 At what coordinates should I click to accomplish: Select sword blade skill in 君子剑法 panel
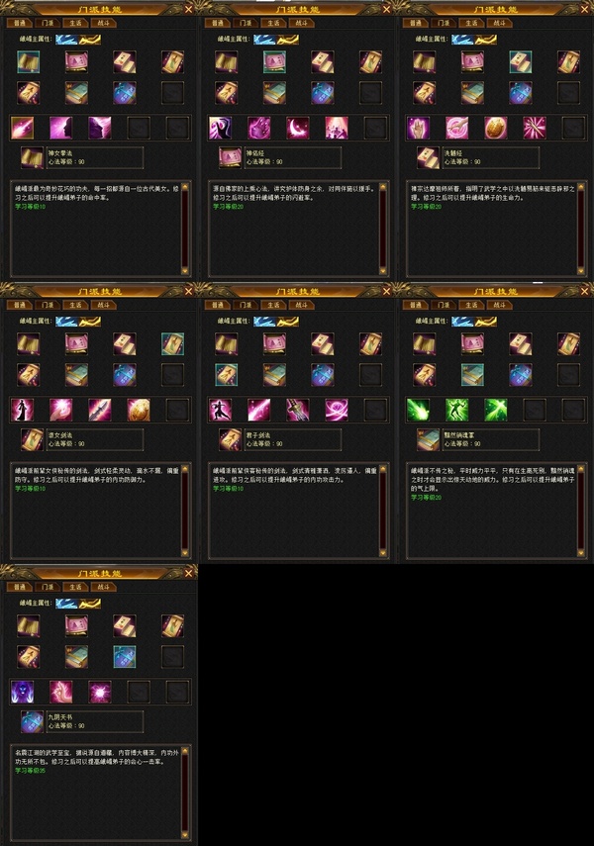click(x=298, y=410)
